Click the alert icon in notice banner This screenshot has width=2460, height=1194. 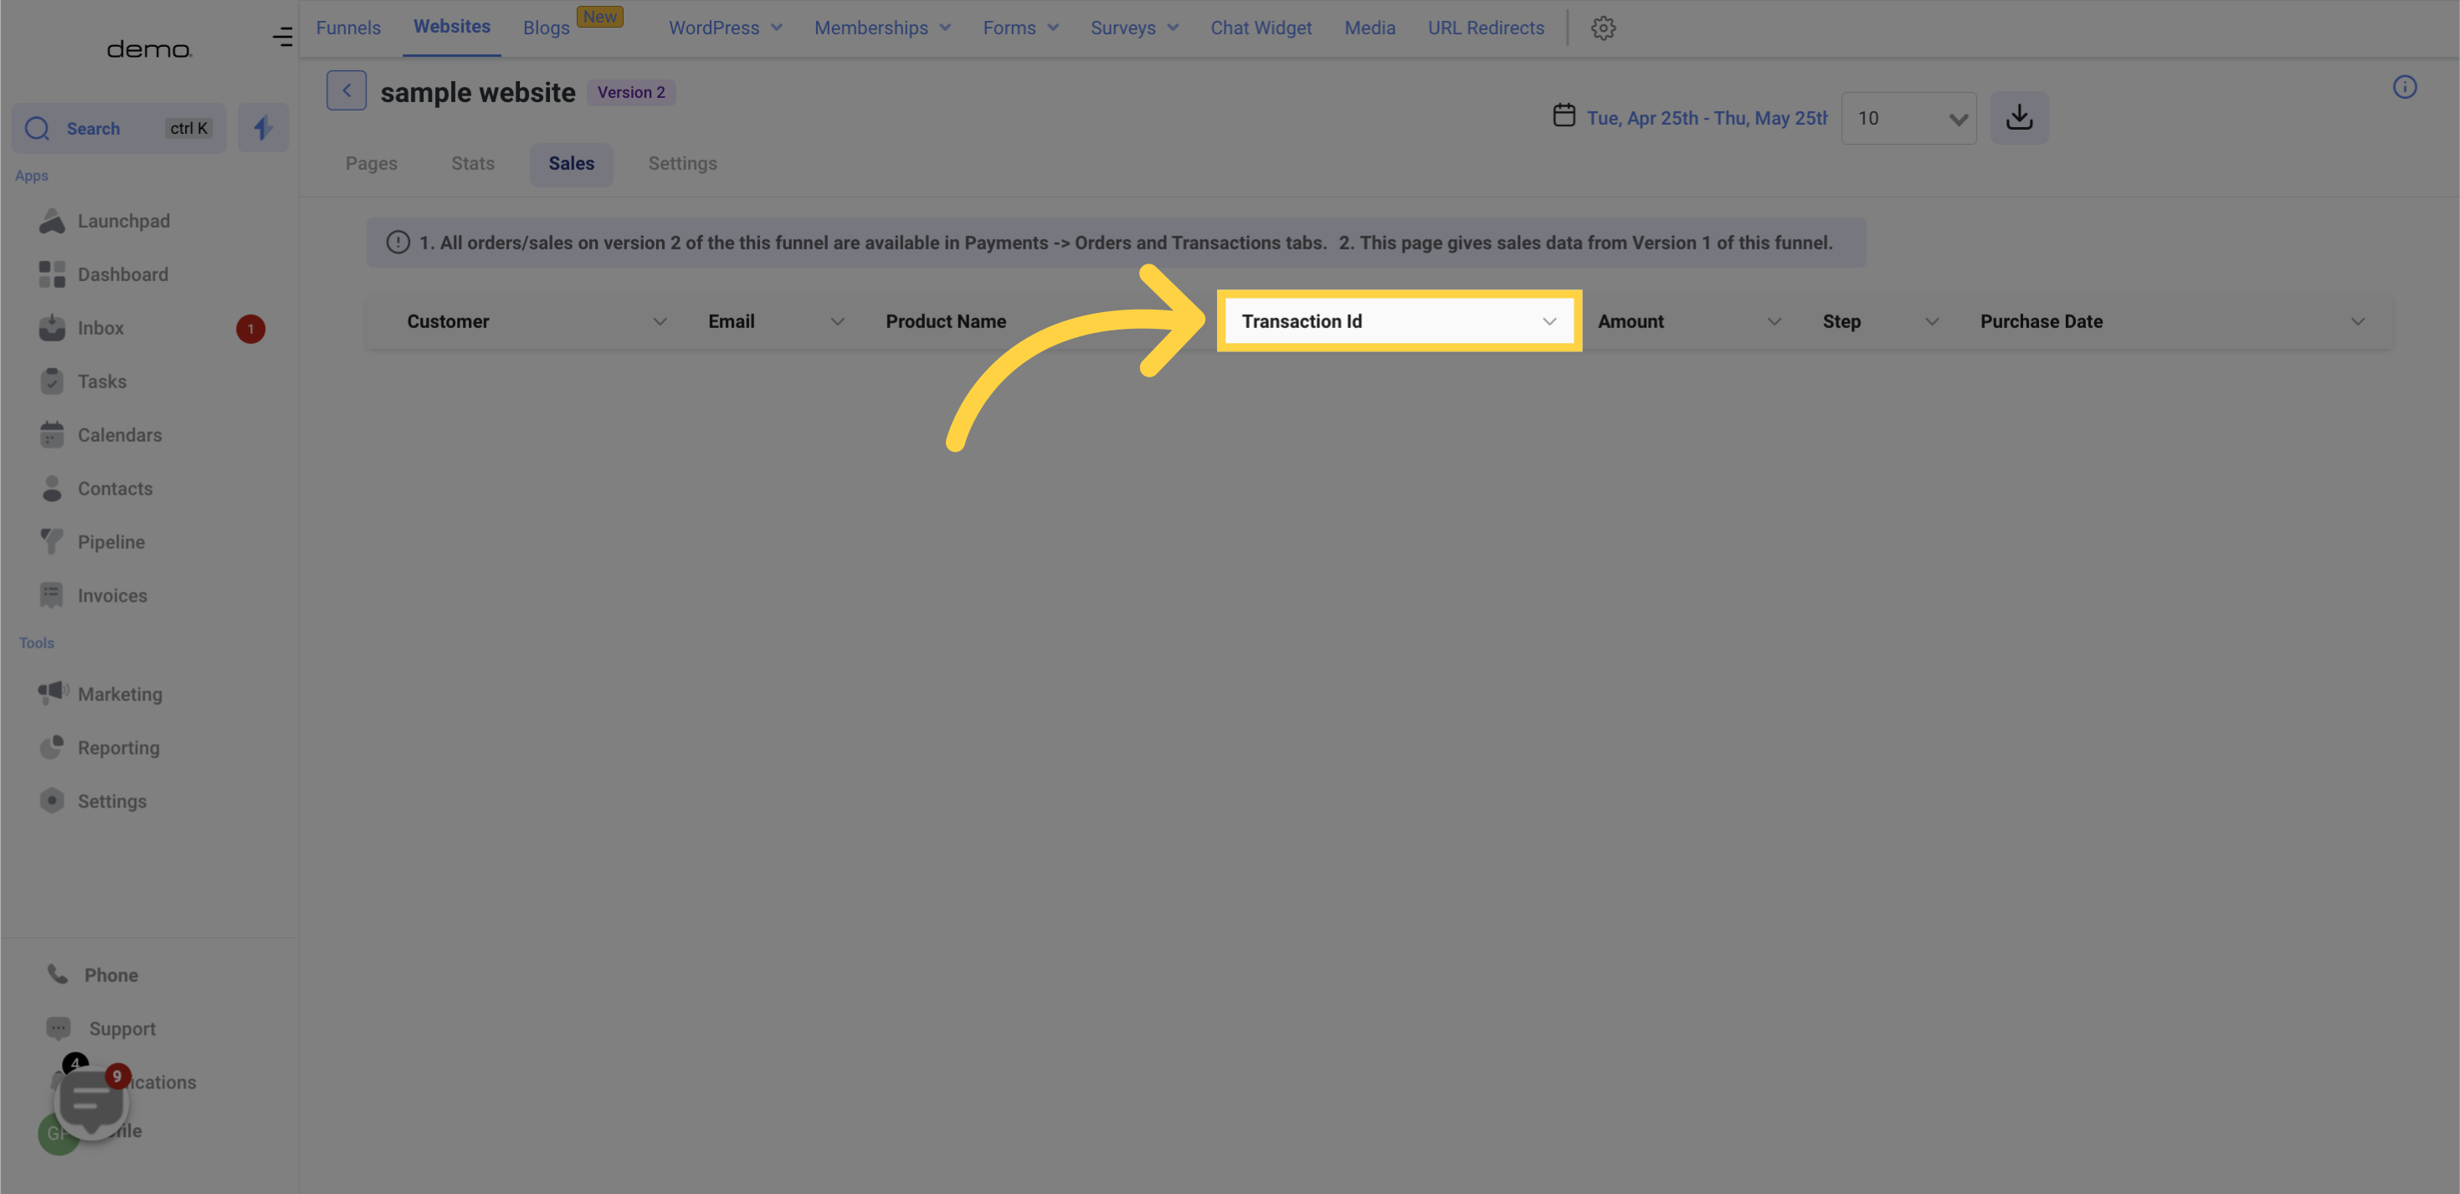tap(398, 243)
